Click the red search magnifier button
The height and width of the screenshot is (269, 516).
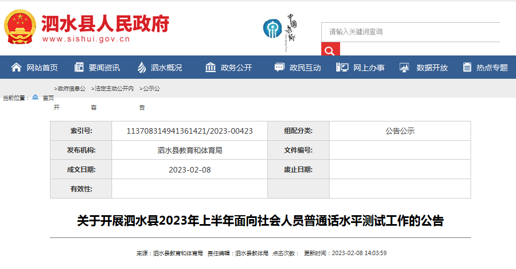[330, 50]
